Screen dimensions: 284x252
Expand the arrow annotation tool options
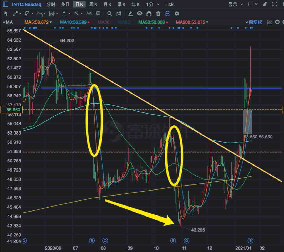(82, 14)
